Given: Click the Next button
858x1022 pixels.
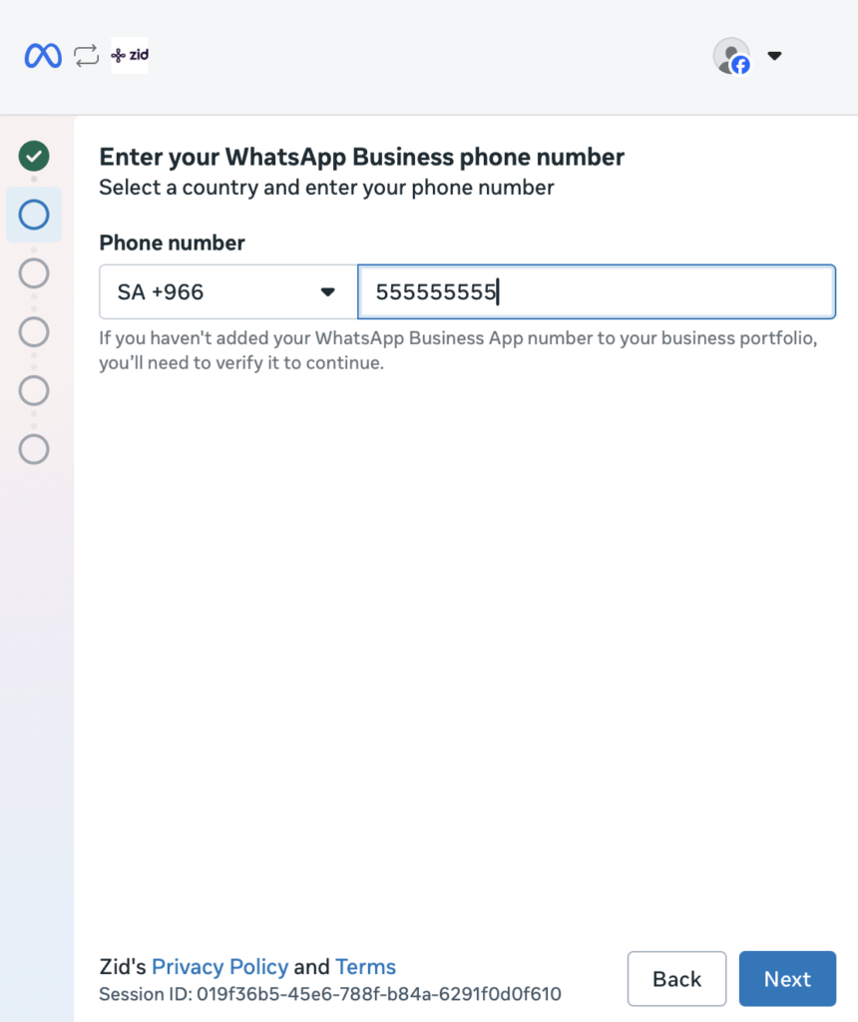Looking at the screenshot, I should coord(787,978).
